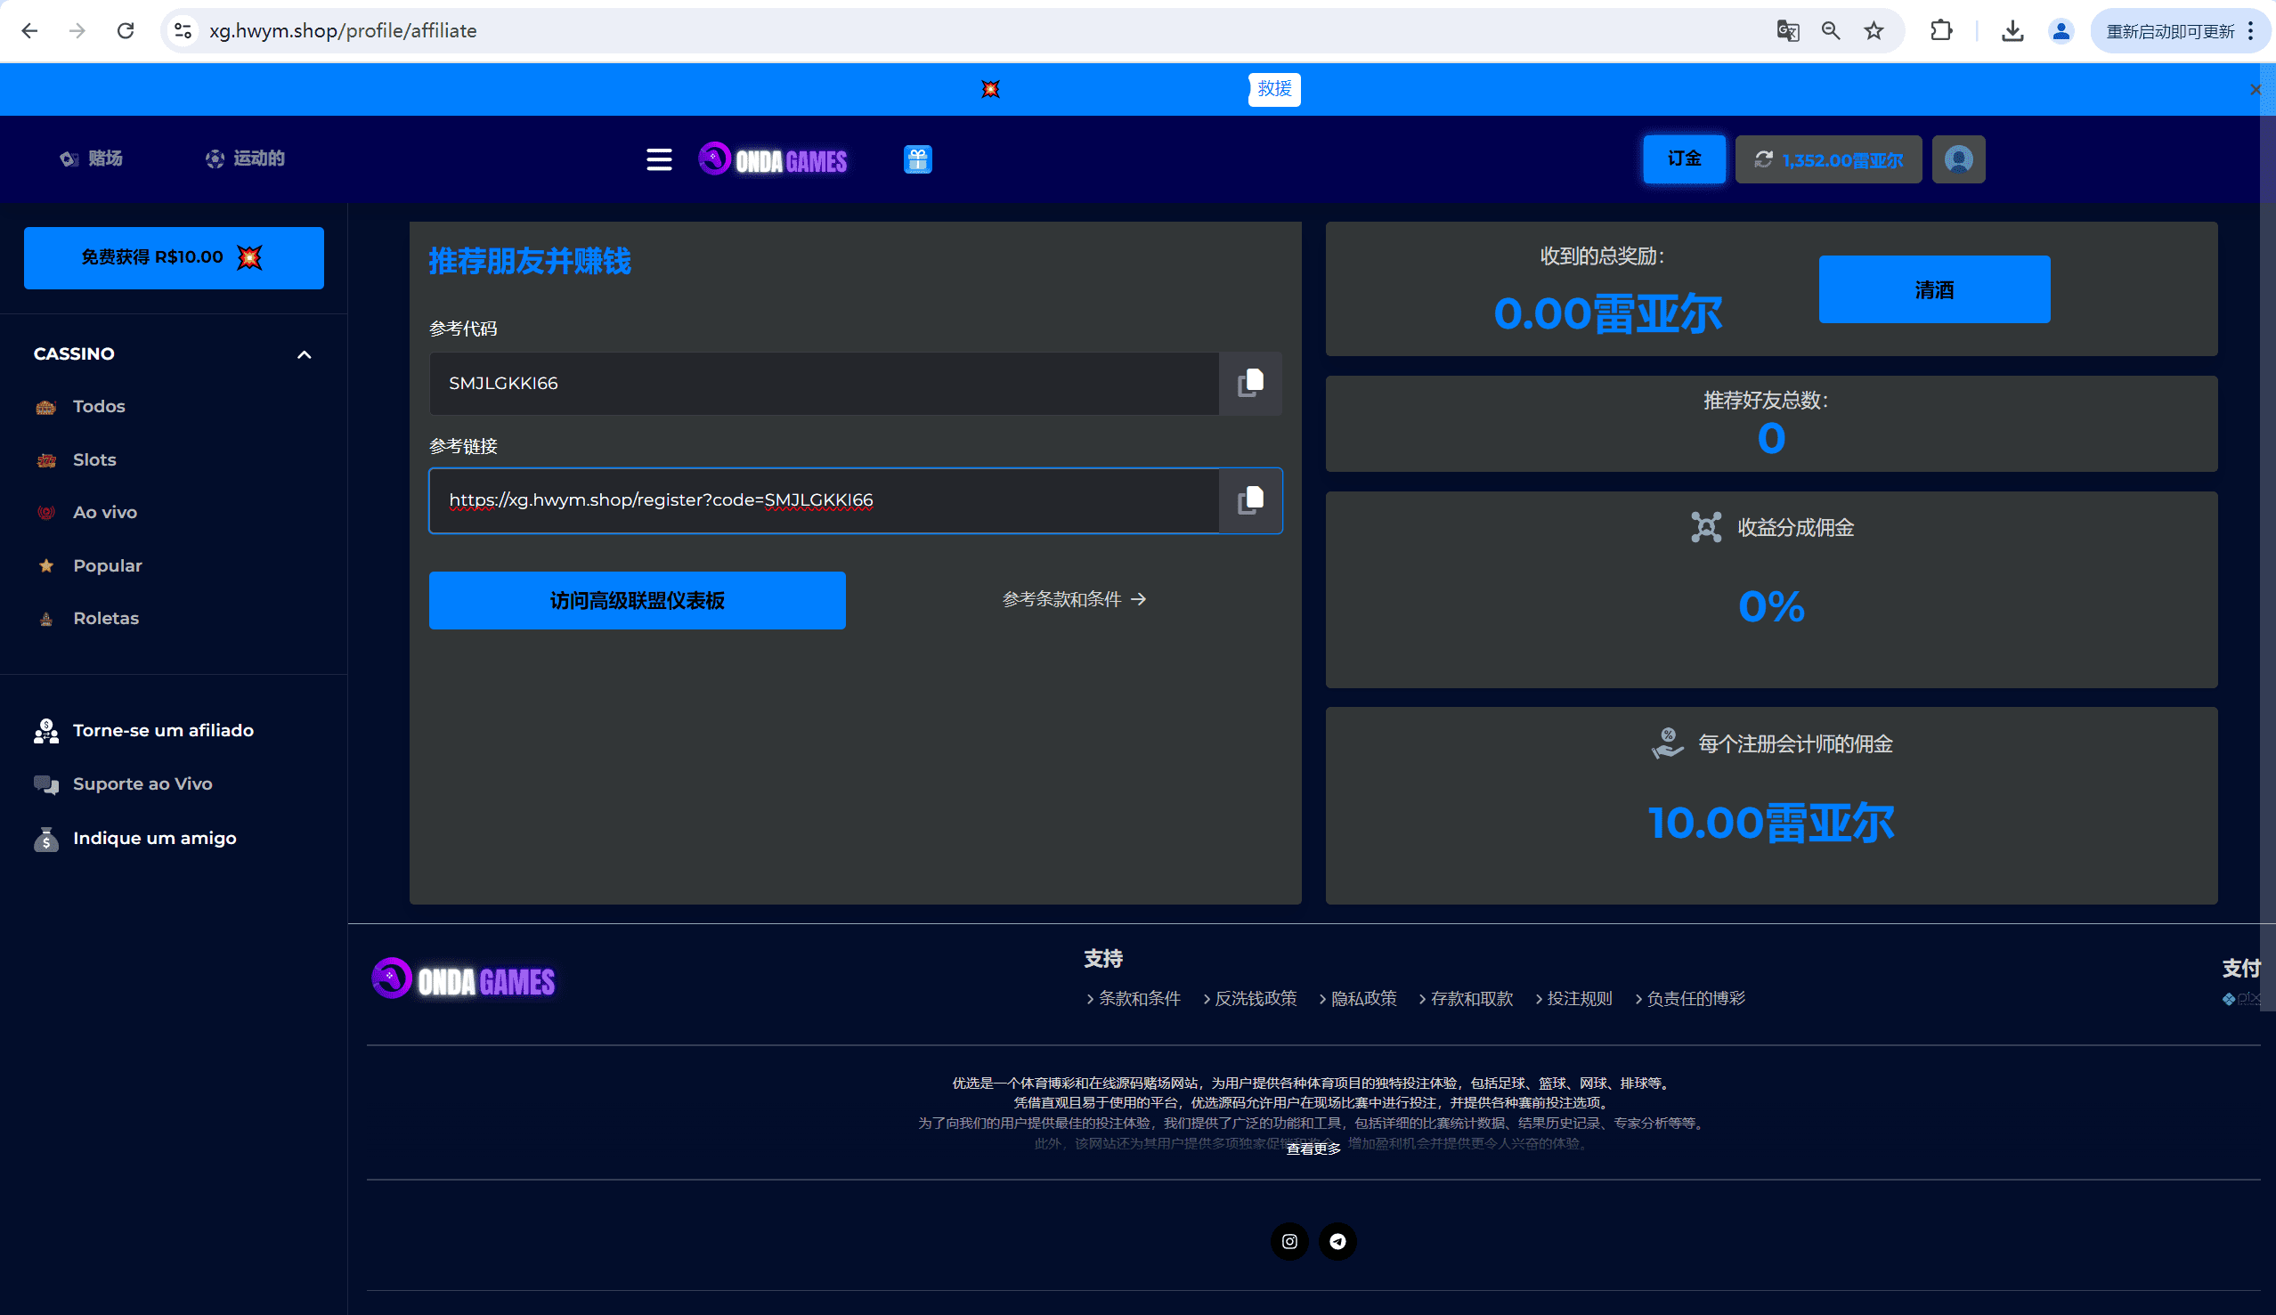The image size is (2276, 1315).
Task: Close the blue promo banner
Action: click(2255, 89)
